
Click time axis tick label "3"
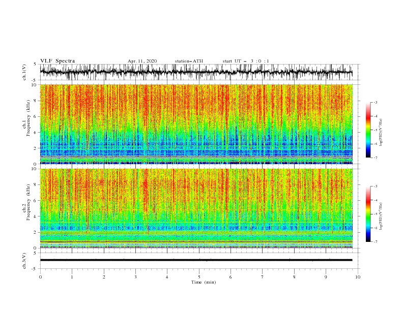(x=135, y=277)
